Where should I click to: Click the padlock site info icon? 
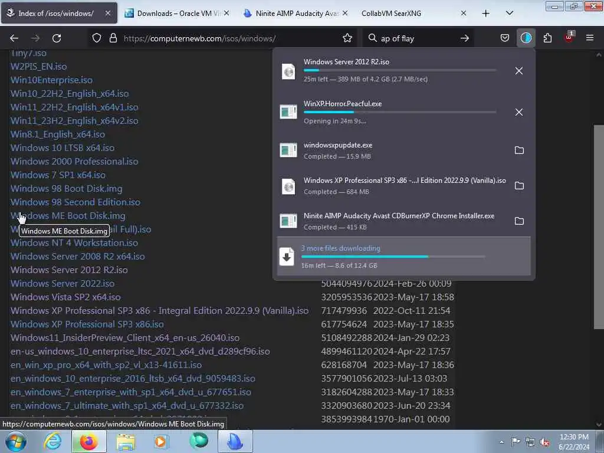click(113, 38)
